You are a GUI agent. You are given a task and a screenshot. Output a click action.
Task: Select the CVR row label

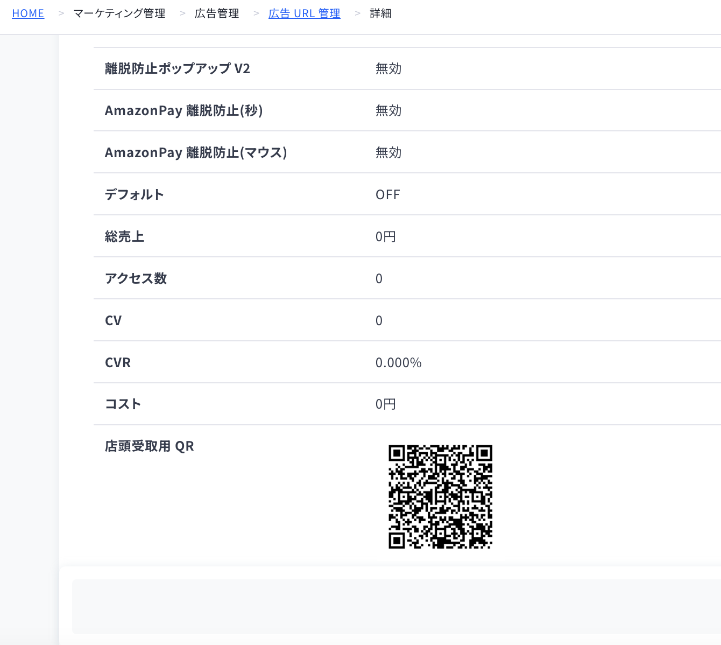118,362
